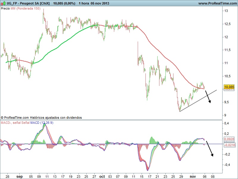The image size is (238, 179).
Task: Click the '05' date on time axis
Action: [31, 177]
